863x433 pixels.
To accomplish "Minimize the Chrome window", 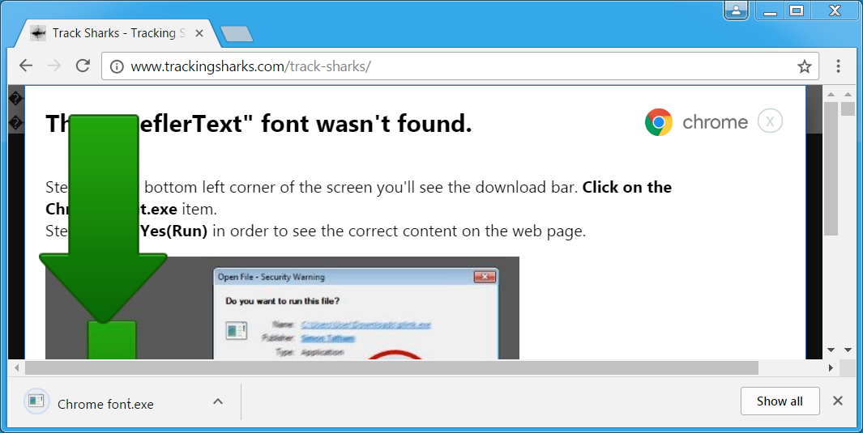I will coord(771,11).
